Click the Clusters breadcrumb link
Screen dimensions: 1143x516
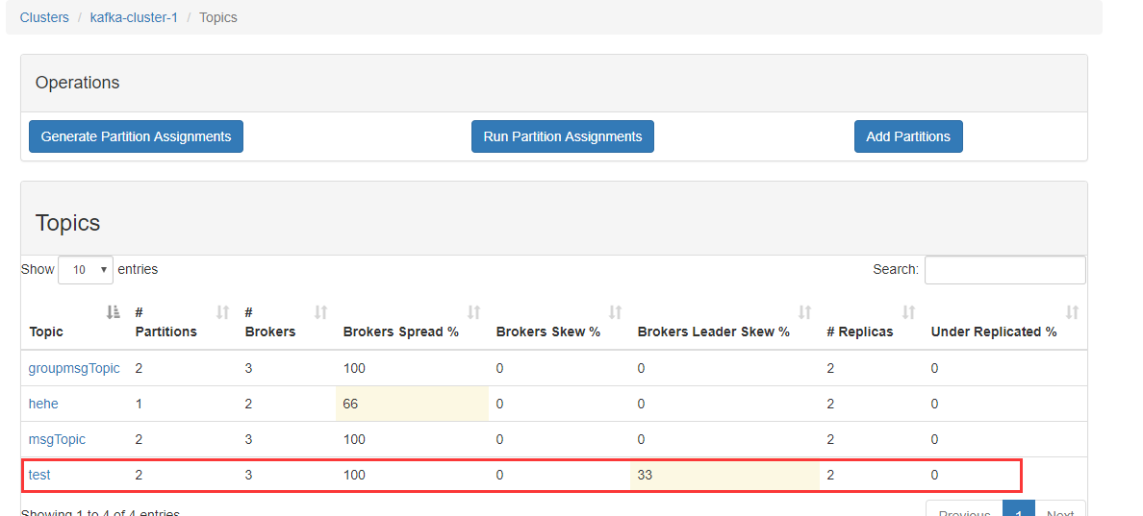tap(44, 17)
